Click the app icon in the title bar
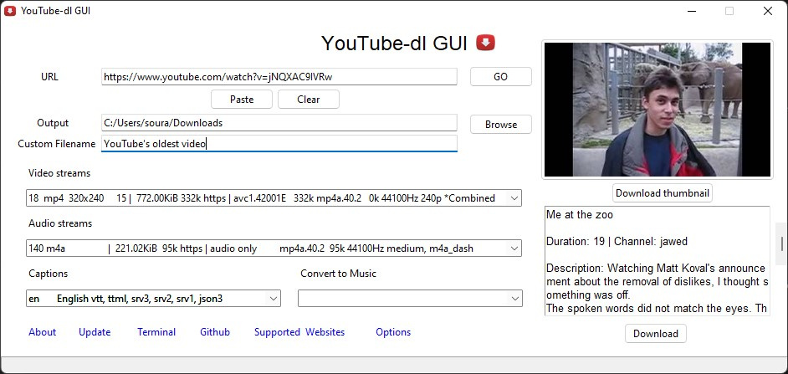This screenshot has width=788, height=374. tap(9, 11)
